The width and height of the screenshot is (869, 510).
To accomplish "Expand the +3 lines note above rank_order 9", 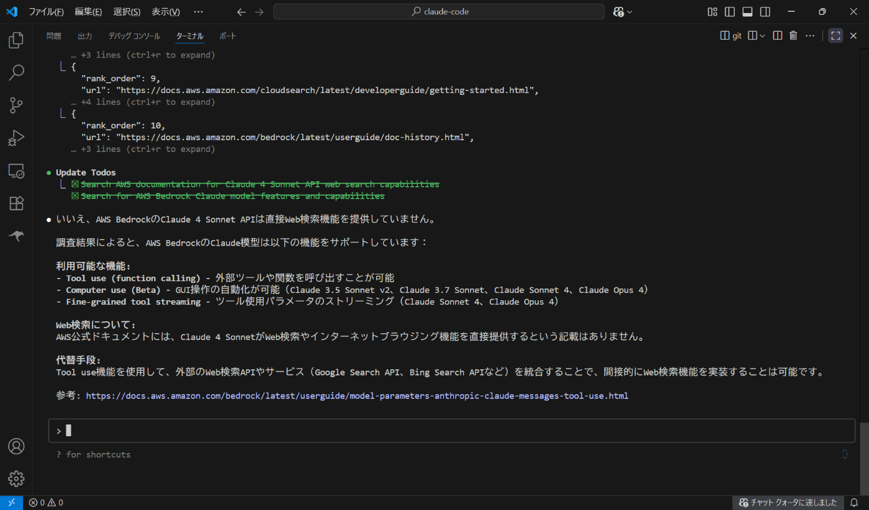I will (143, 55).
